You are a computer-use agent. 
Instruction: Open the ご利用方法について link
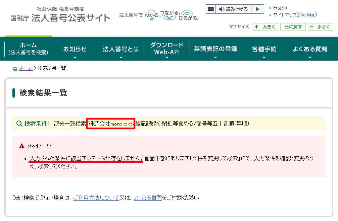(x=96, y=198)
